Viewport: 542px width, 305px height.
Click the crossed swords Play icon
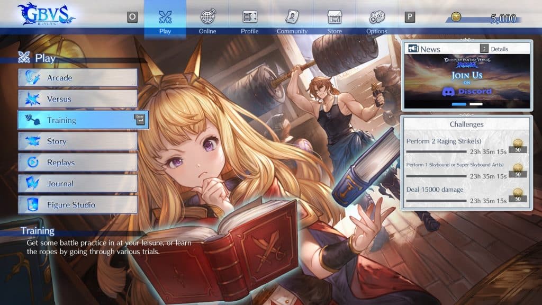coord(165,16)
